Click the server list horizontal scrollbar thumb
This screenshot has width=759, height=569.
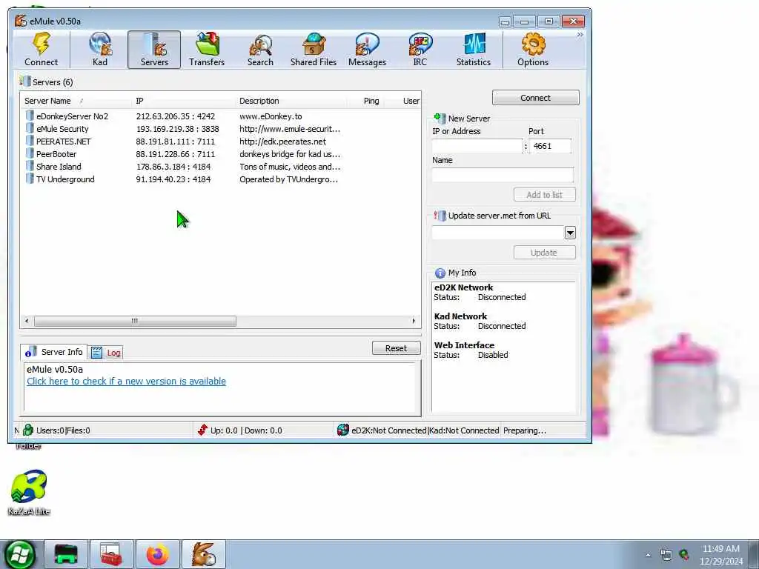click(x=135, y=321)
